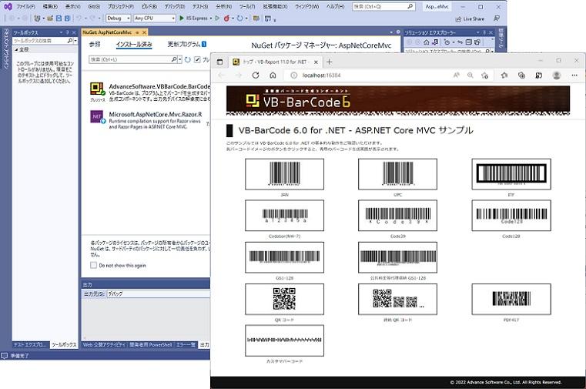The height and width of the screenshot is (389, 586).
Task: Click magnifier icon in Toolbox search
Action: click(x=69, y=40)
